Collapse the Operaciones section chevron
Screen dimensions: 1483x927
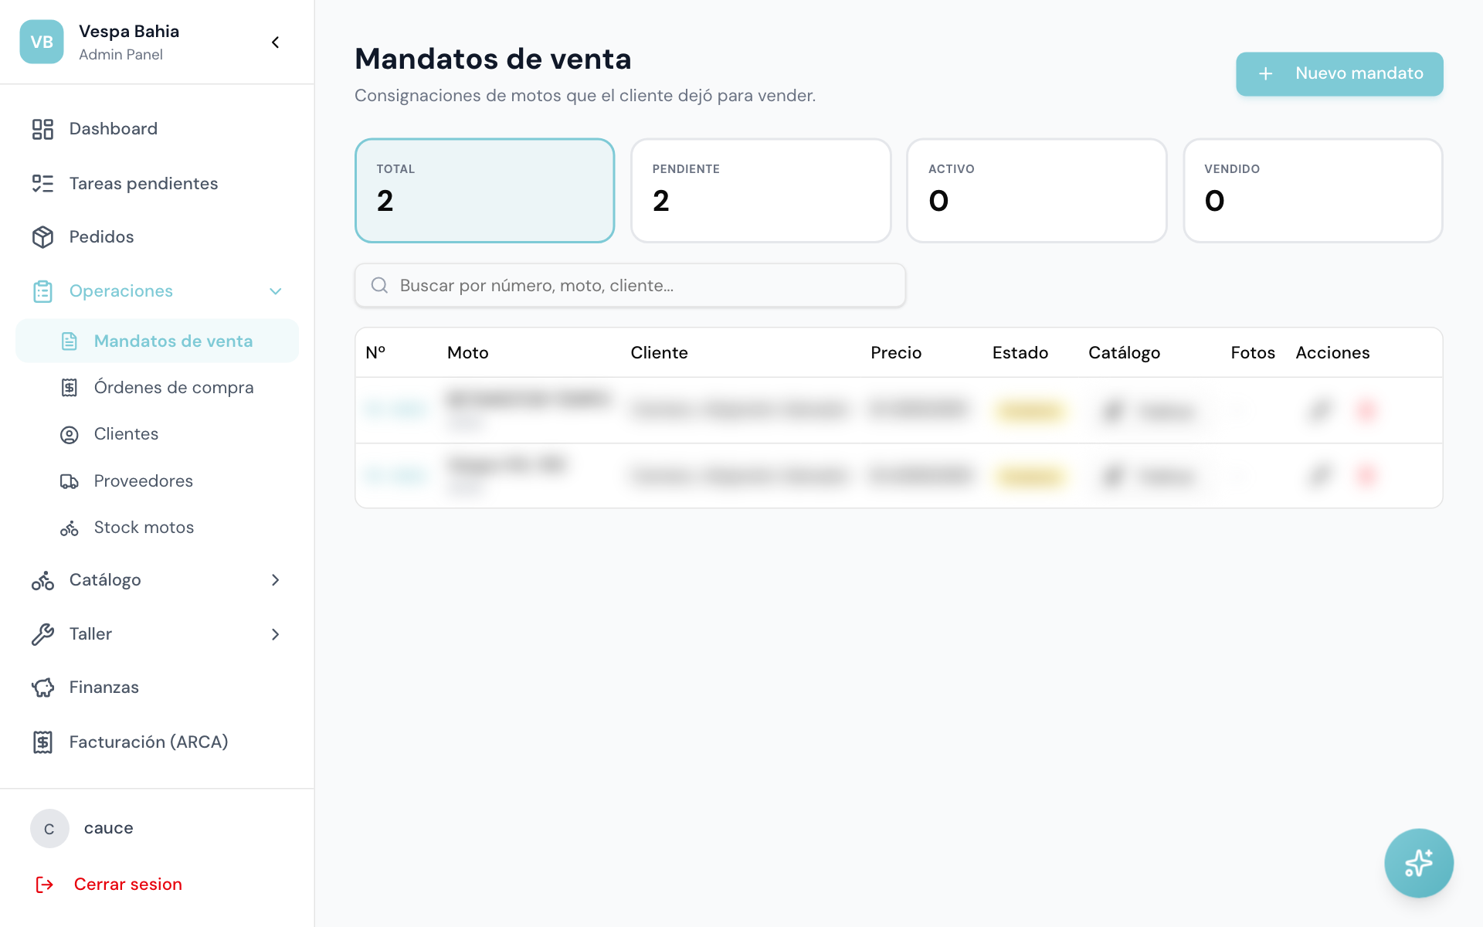(276, 291)
